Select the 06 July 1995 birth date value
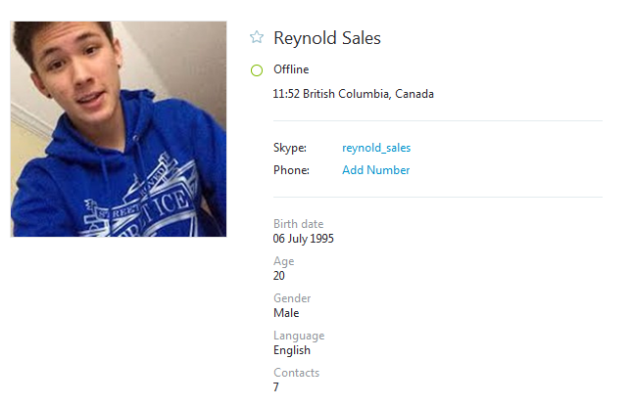The image size is (633, 406). coord(304,238)
